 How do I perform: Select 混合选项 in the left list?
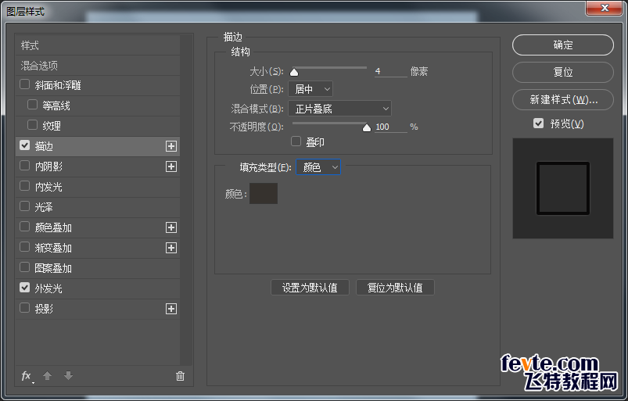click(x=97, y=65)
